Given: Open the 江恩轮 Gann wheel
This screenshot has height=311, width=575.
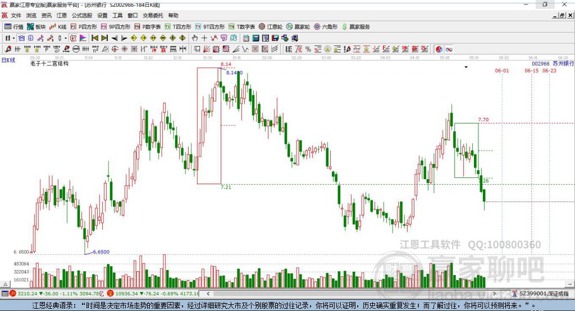Looking at the screenshot, I should 271,27.
